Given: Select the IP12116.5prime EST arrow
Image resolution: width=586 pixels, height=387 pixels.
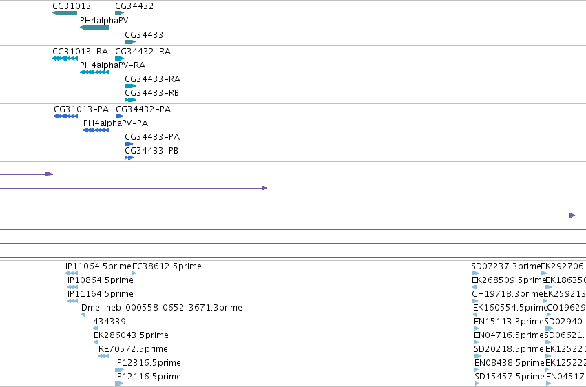Looking at the screenshot, I should click(119, 384).
